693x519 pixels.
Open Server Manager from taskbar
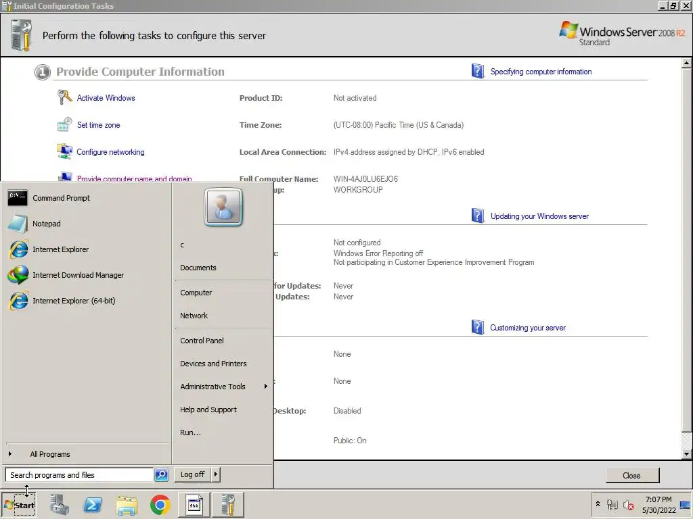(60, 505)
